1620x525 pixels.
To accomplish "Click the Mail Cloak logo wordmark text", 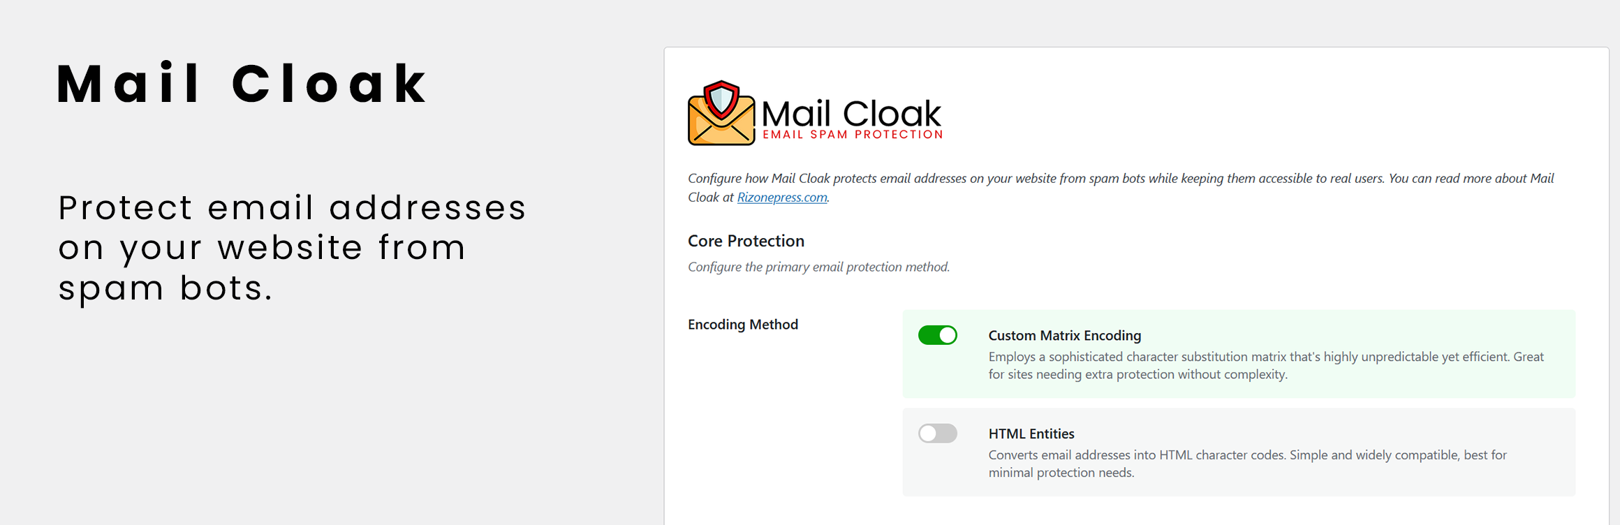I will 851,113.
